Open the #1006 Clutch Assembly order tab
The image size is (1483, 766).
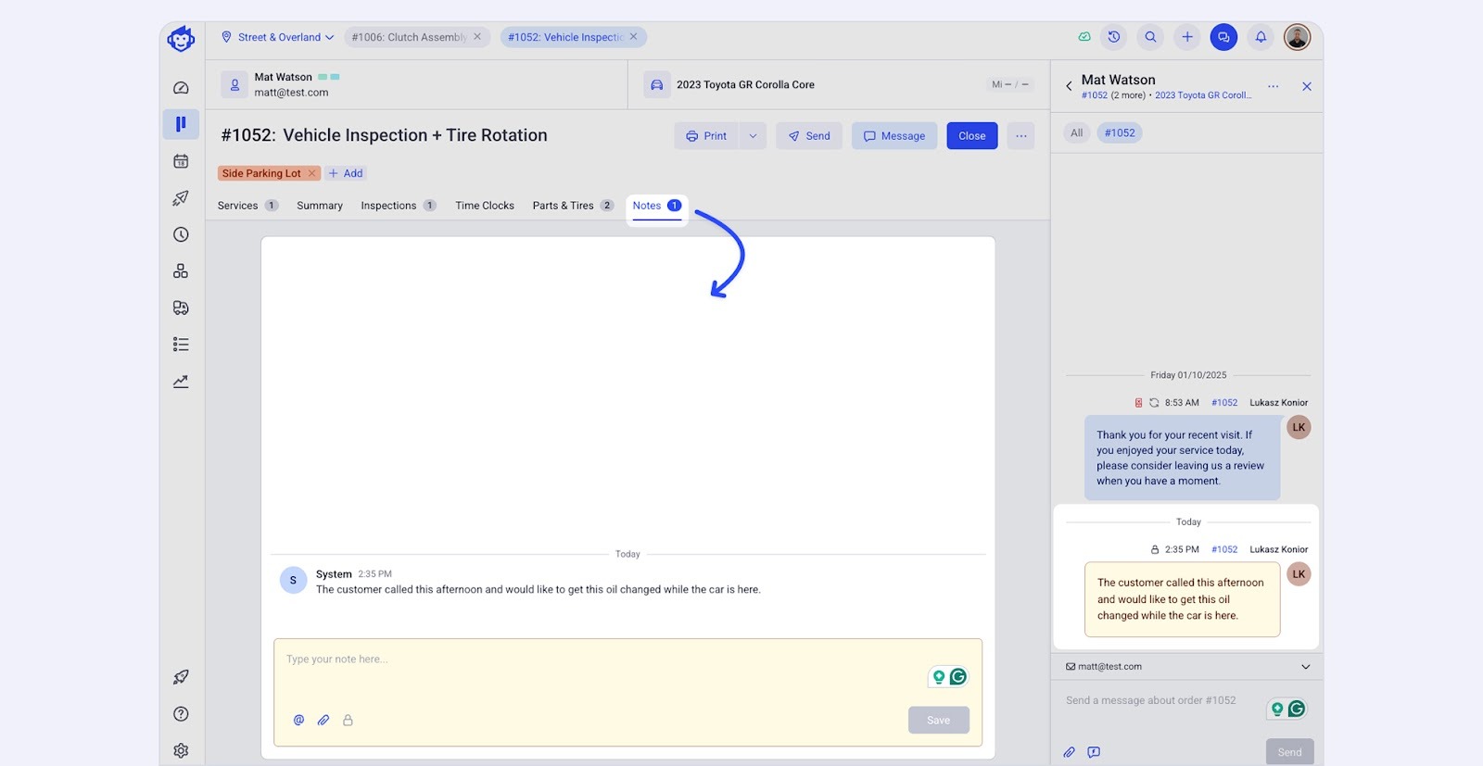(409, 37)
